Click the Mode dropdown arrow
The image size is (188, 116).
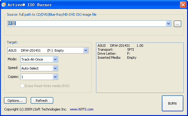55,59
